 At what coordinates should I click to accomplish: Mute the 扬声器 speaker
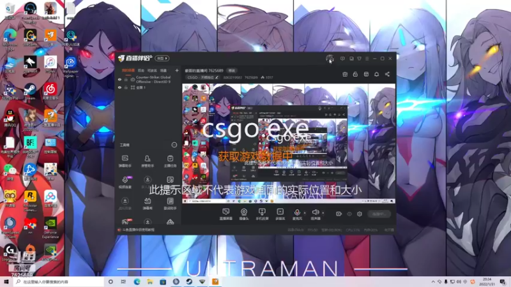coord(316,214)
